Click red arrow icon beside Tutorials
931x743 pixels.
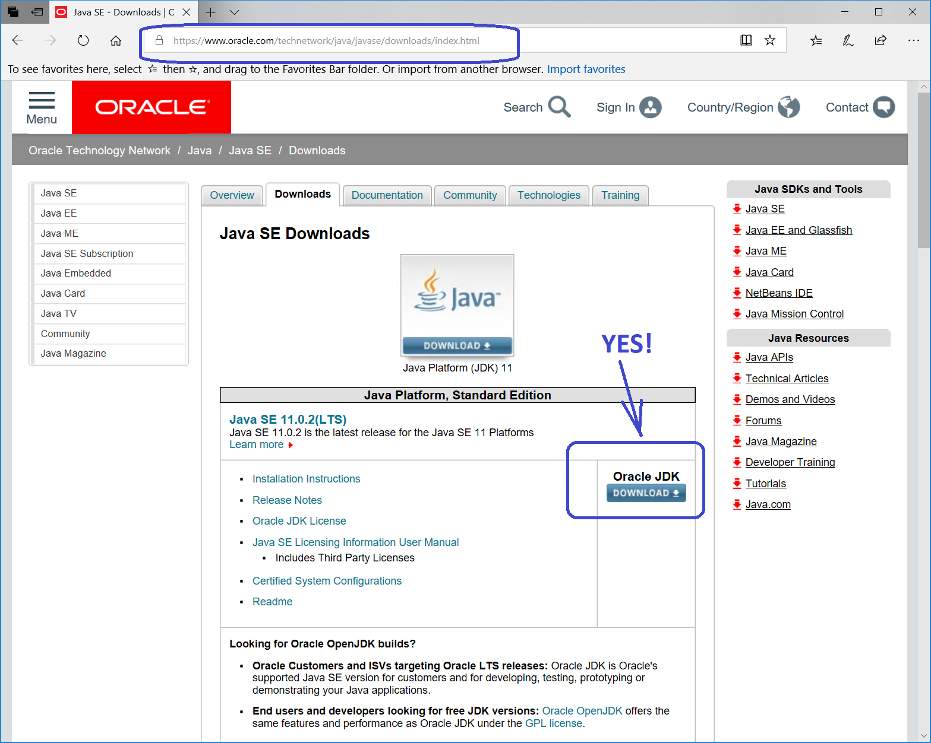737,483
